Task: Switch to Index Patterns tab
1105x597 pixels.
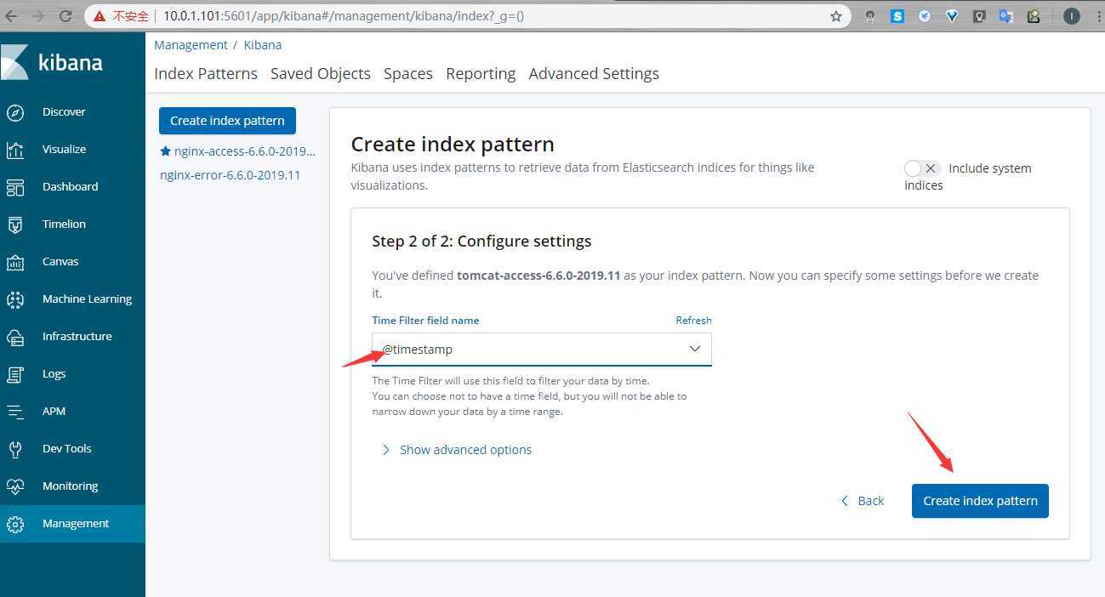Action: point(206,74)
